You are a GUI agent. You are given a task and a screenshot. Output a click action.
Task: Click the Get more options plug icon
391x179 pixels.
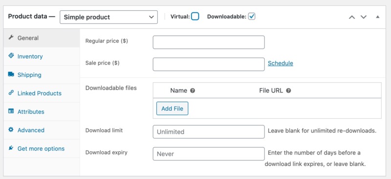pyautogui.click(x=11, y=148)
